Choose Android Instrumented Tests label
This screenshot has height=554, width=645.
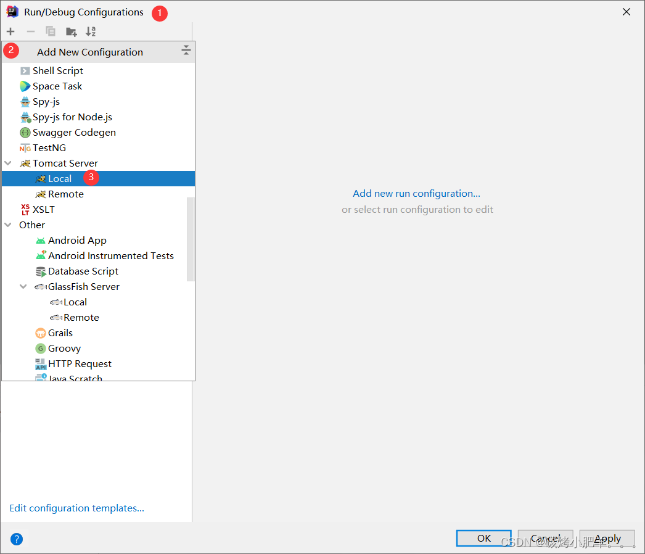(x=111, y=256)
